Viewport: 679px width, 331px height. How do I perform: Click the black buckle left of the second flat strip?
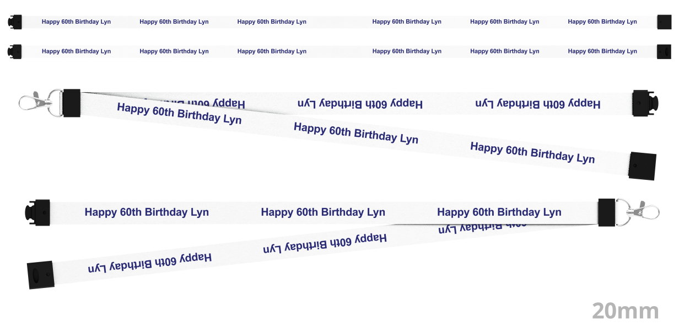point(14,51)
